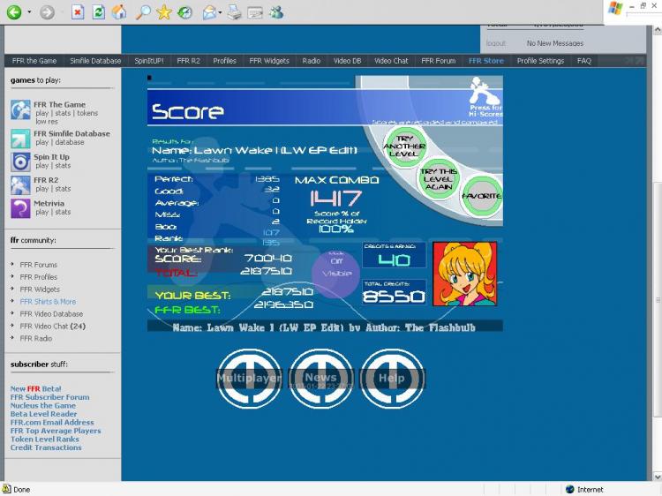Open the Video Chat nav tab
The image size is (662, 496).
(391, 61)
